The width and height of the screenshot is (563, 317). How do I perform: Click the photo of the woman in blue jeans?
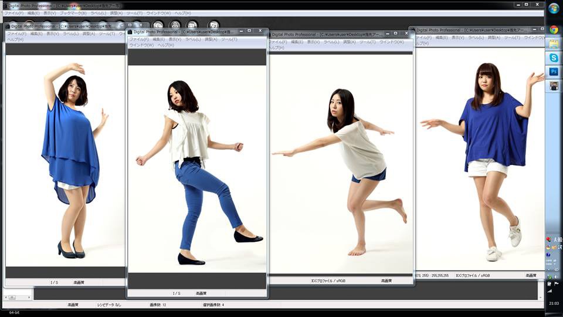[x=197, y=170]
